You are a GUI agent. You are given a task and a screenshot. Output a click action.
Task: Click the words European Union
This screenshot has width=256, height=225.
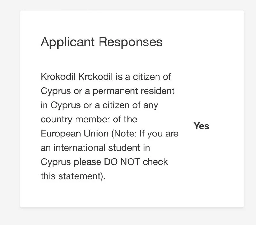coord(75,134)
